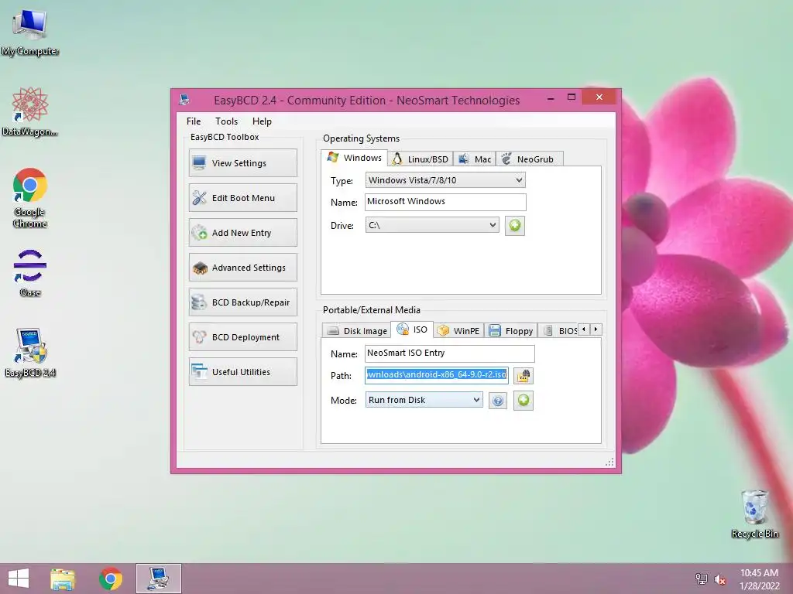Expand the Windows Type dropdown
This screenshot has height=594, width=793.
tap(445, 180)
